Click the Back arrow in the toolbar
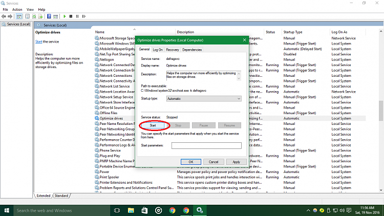 coord(4,16)
